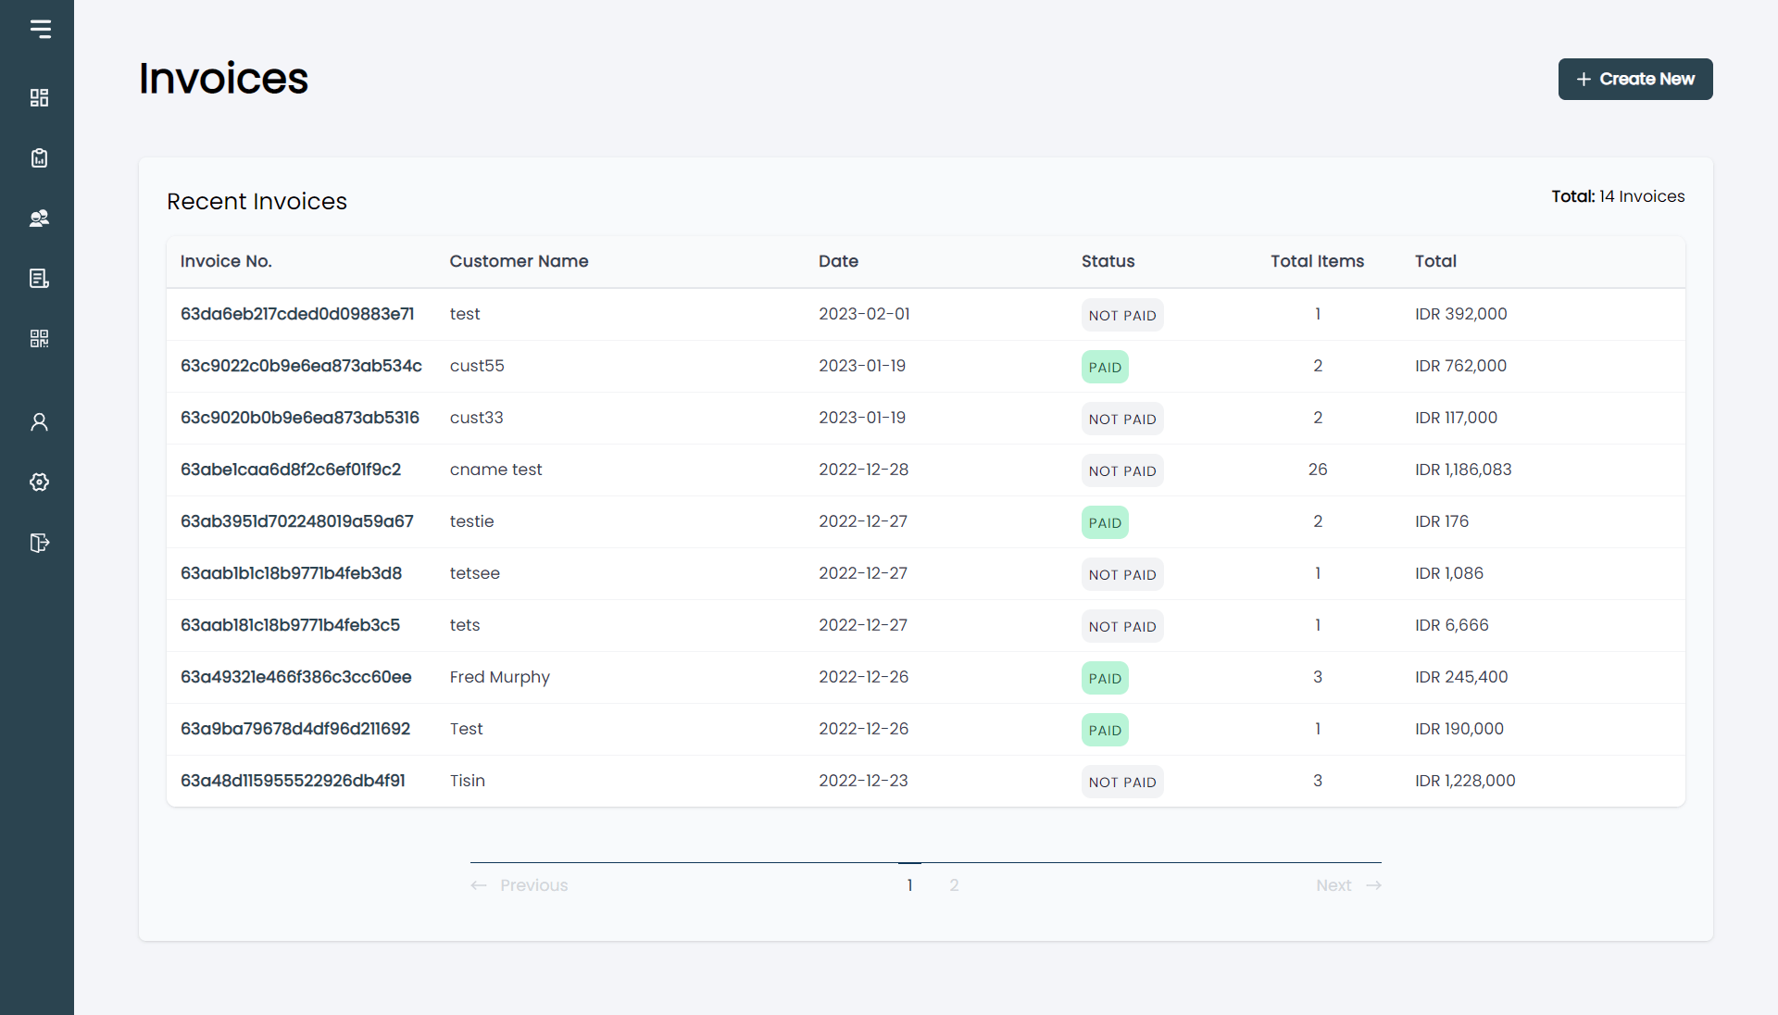Click the Date column header
The image size is (1778, 1015).
[838, 261]
